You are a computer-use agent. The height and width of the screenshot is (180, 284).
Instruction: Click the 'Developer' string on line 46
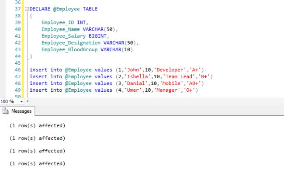point(170,70)
